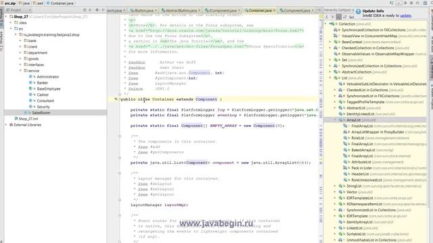Open Project Structure from top toolbar icon
The width and height of the screenshot is (433, 243).
(x=426, y=3)
